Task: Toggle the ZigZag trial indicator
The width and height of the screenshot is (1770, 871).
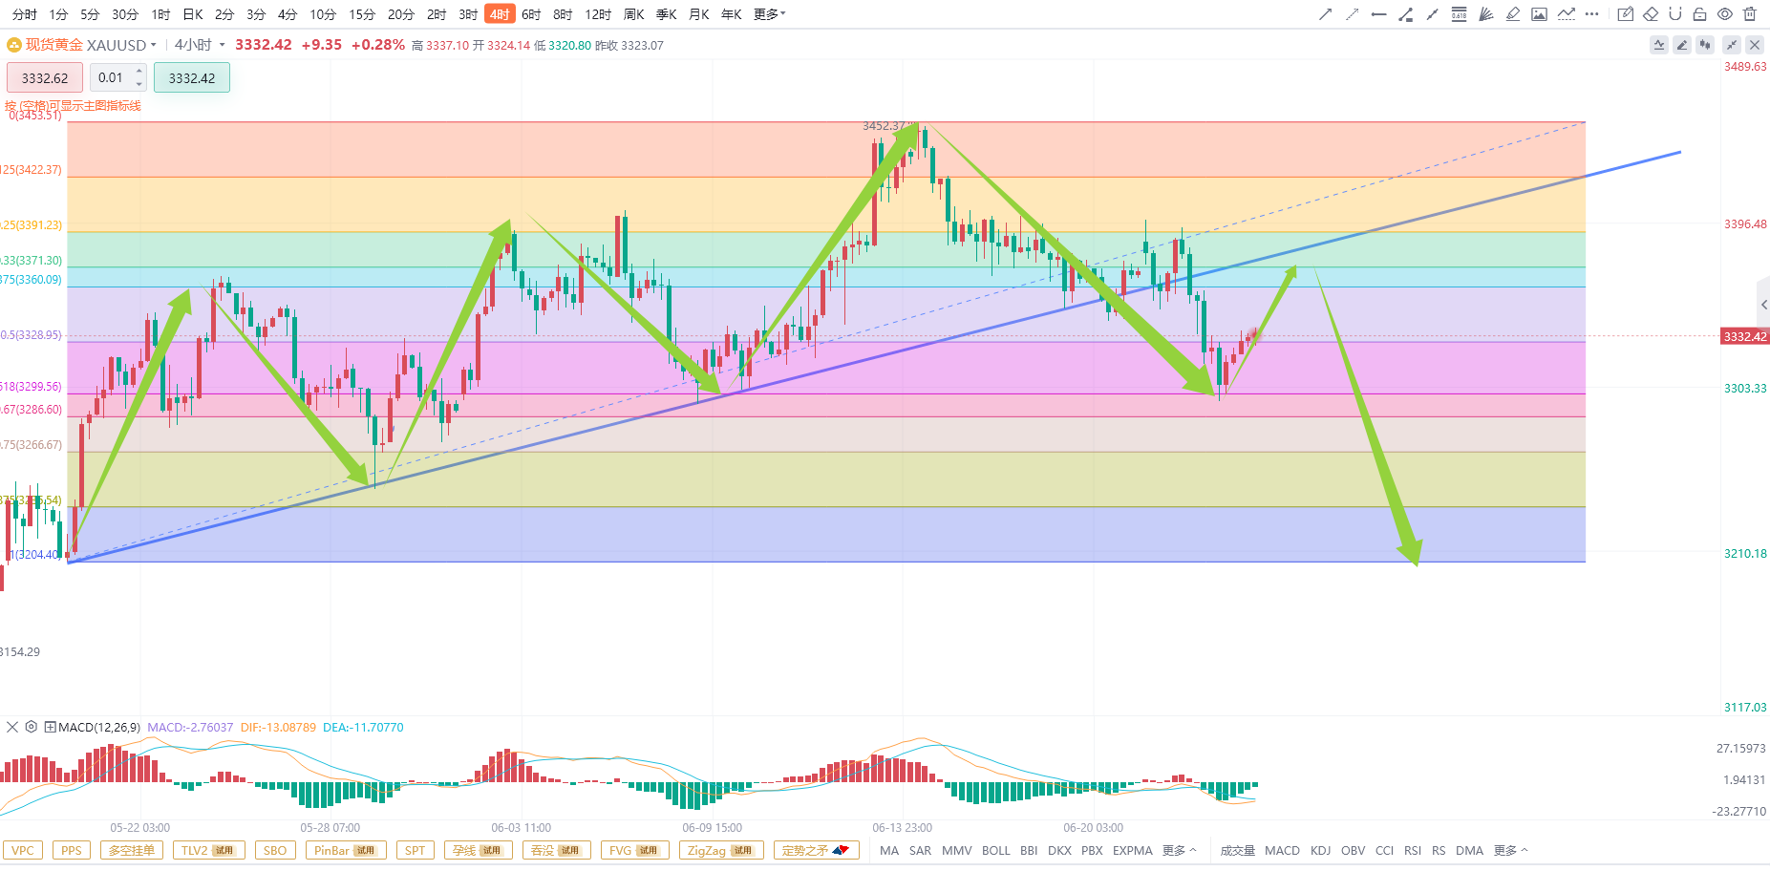Action: pos(721,850)
